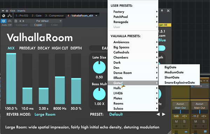Adjust the HIGH CUT slider bar
Viewport: 210px width, 134px height.
[x=60, y=79]
